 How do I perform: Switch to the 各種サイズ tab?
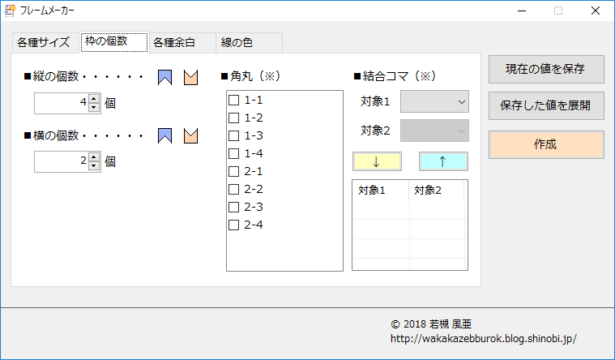click(44, 42)
